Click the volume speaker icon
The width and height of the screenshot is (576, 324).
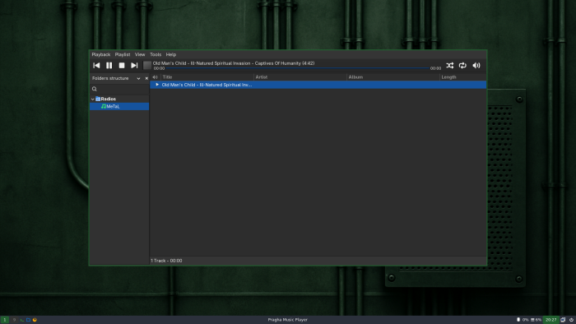point(476,65)
